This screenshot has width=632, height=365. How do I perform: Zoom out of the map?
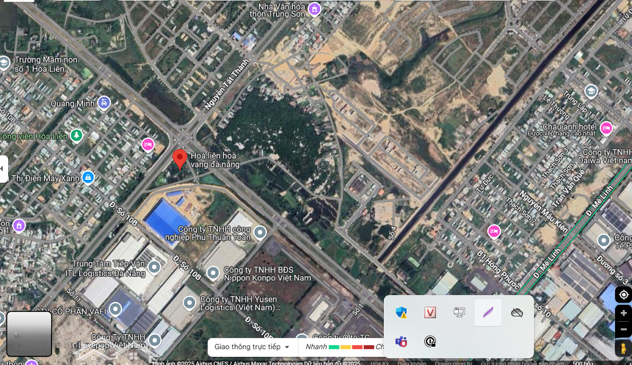point(623,329)
